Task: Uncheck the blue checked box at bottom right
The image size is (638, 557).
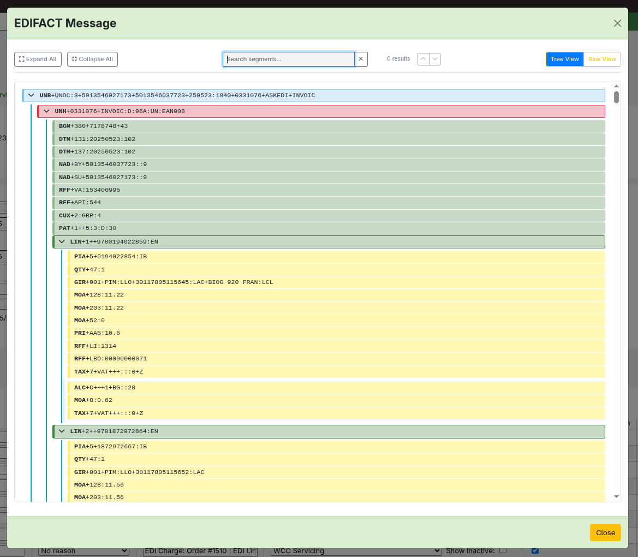Action: pyautogui.click(x=535, y=550)
